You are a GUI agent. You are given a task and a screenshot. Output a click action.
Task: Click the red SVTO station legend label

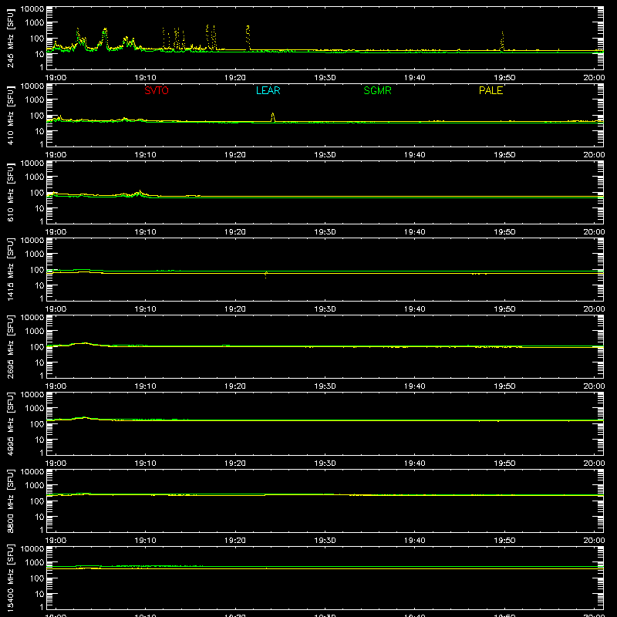[157, 90]
